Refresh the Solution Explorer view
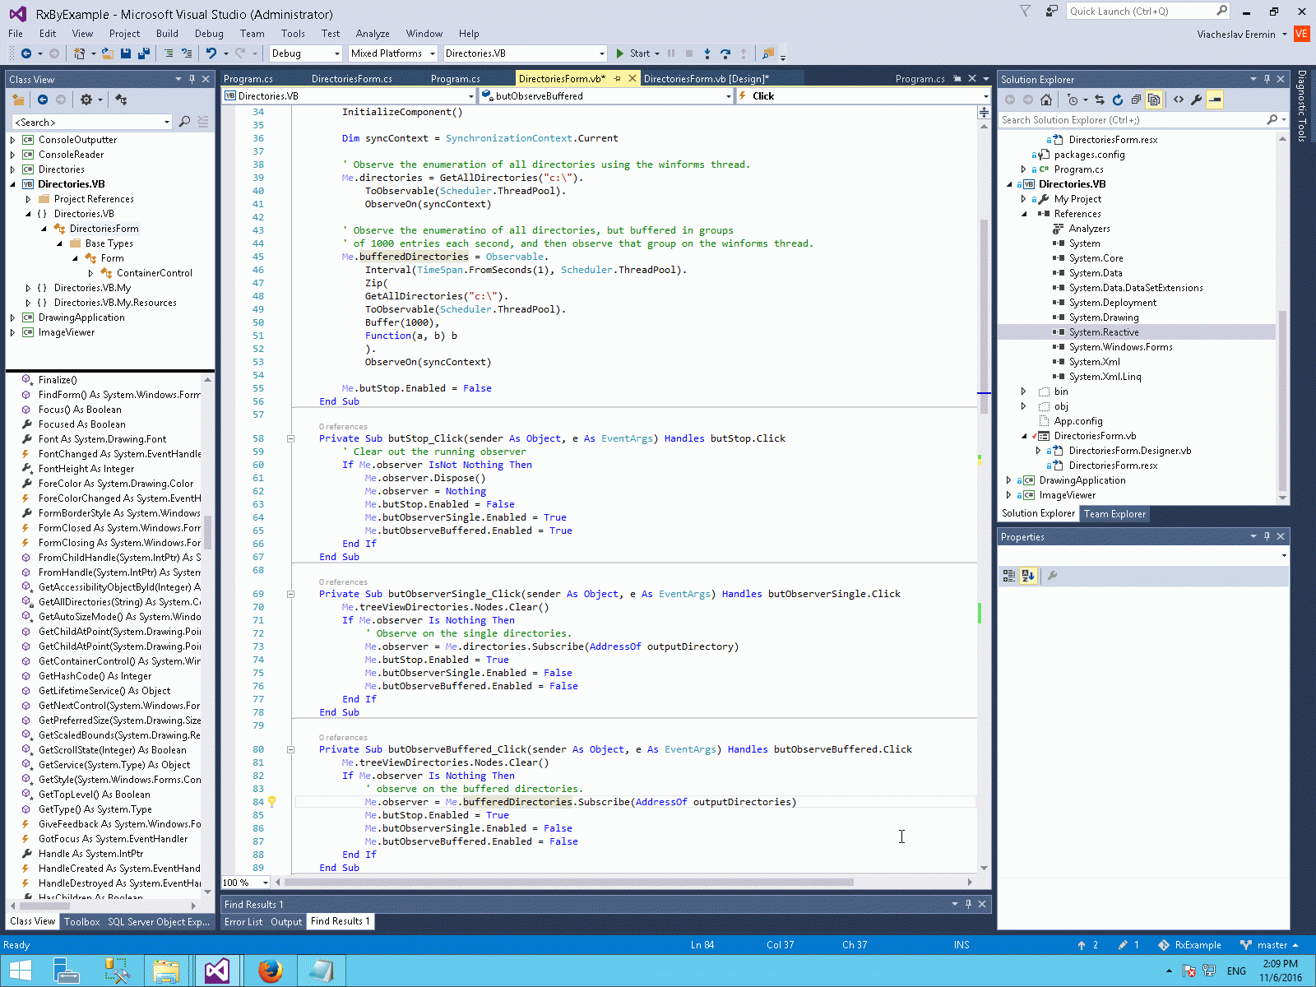The height and width of the screenshot is (987, 1316). pyautogui.click(x=1117, y=100)
